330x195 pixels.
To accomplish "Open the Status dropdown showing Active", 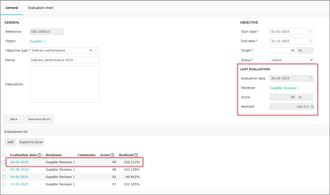I will click(x=292, y=60).
